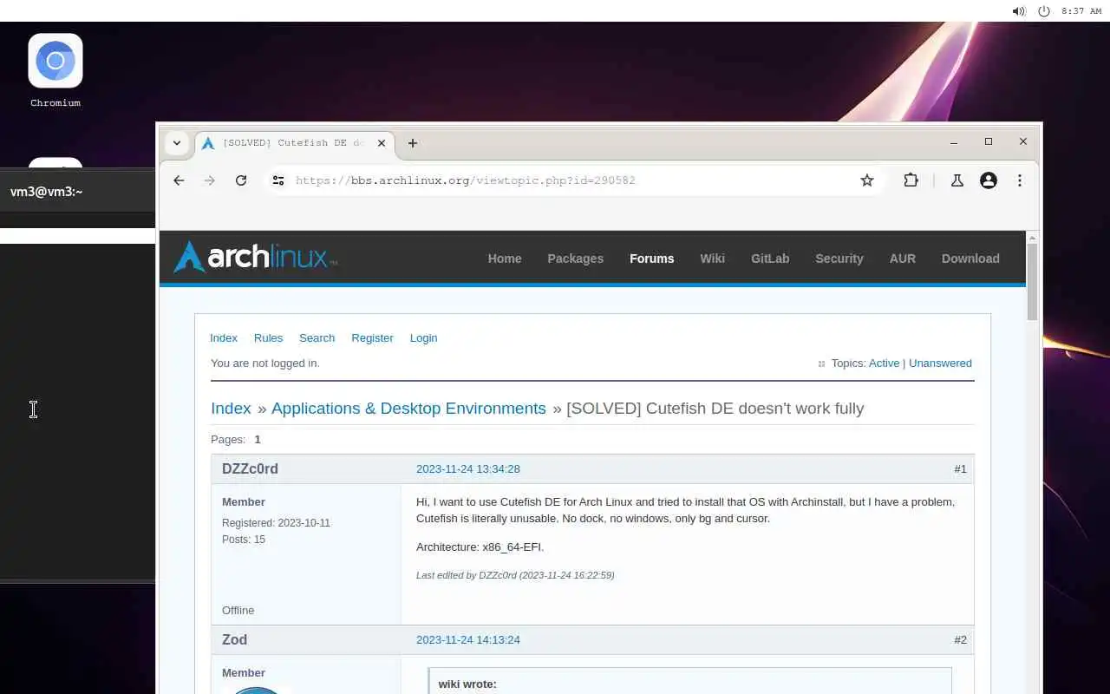
Task: Go back with the back arrow
Action: click(x=179, y=180)
